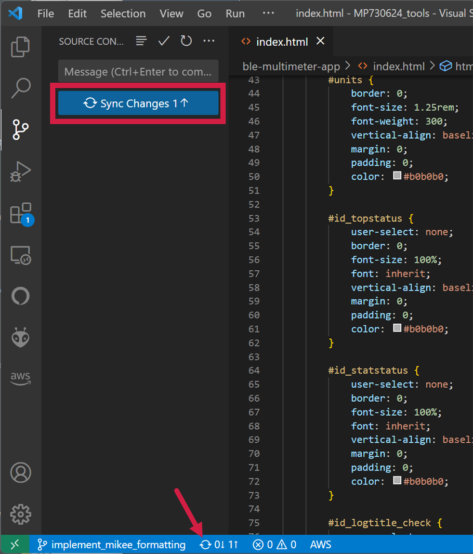The height and width of the screenshot is (554, 473).
Task: Click font-weight: 300 on line 46
Action: pyautogui.click(x=399, y=122)
